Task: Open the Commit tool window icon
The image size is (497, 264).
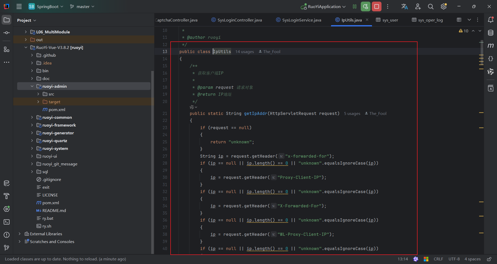Action: (x=7, y=33)
